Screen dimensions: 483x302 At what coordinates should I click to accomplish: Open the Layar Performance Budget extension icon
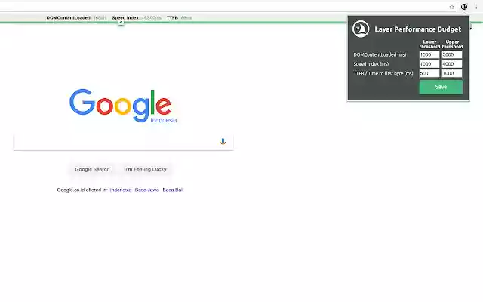(464, 7)
